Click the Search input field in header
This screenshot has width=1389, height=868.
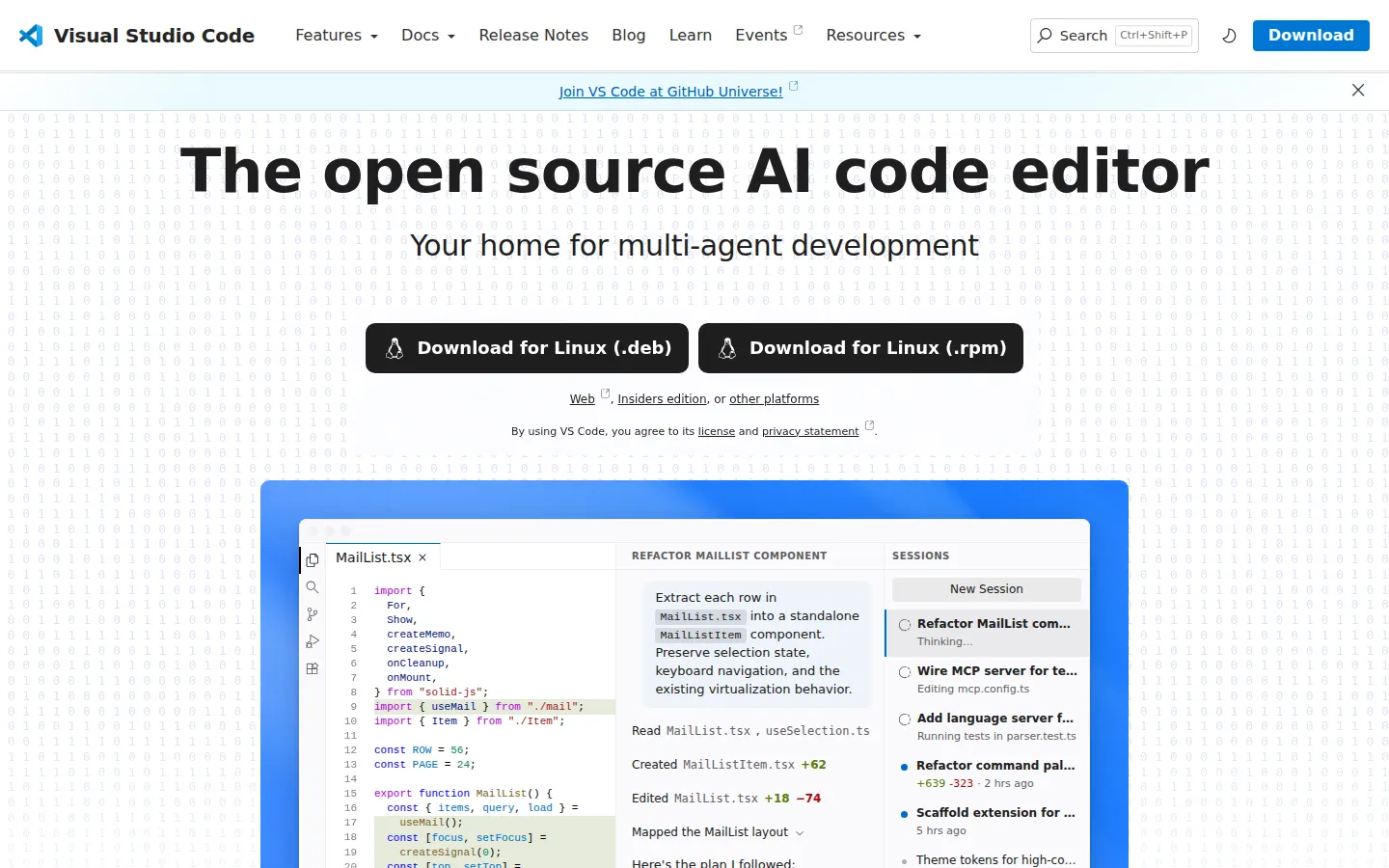pos(1114,36)
